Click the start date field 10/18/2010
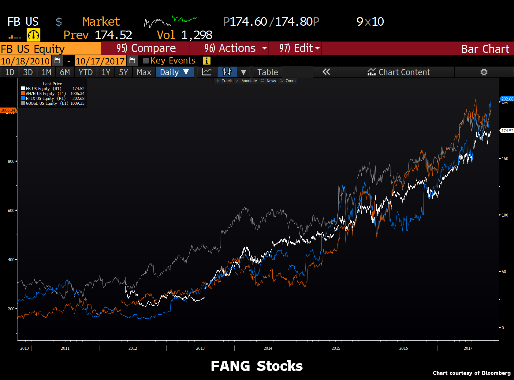This screenshot has height=380, width=514. (25, 61)
